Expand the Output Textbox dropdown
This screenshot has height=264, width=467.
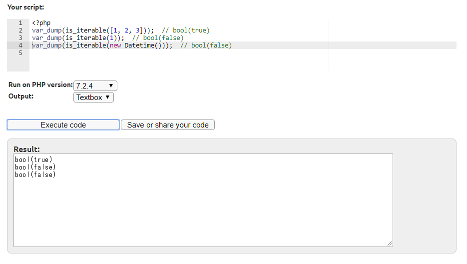93,97
